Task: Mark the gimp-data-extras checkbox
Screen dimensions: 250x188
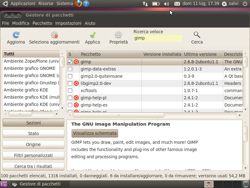Action: pos(70,69)
